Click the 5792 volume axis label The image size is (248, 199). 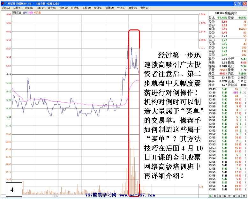point(9,134)
